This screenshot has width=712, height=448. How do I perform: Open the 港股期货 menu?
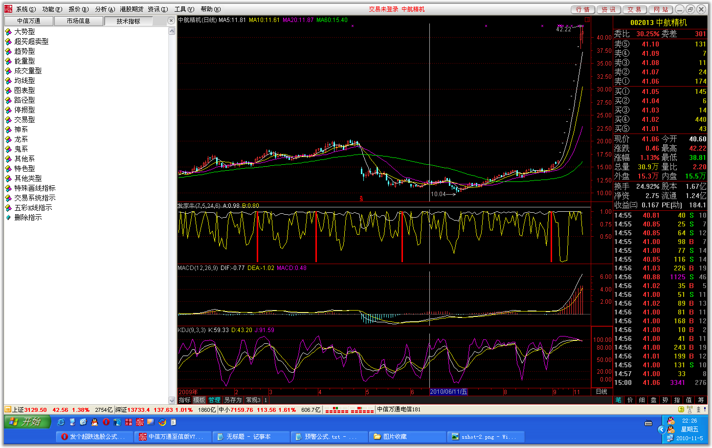[132, 9]
